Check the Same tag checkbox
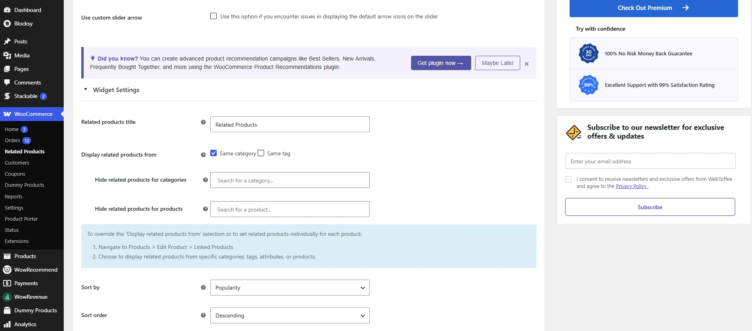Screen dimensions: 752x331 point(261,153)
